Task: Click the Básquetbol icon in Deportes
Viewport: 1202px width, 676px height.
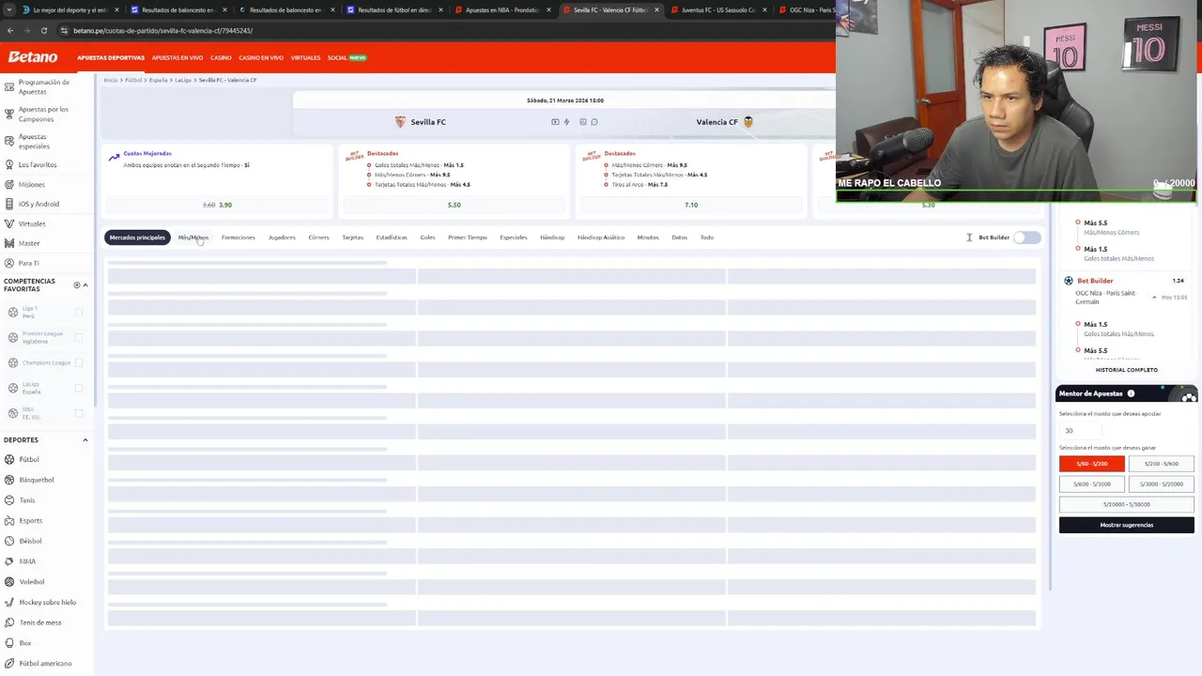Action: coord(9,480)
